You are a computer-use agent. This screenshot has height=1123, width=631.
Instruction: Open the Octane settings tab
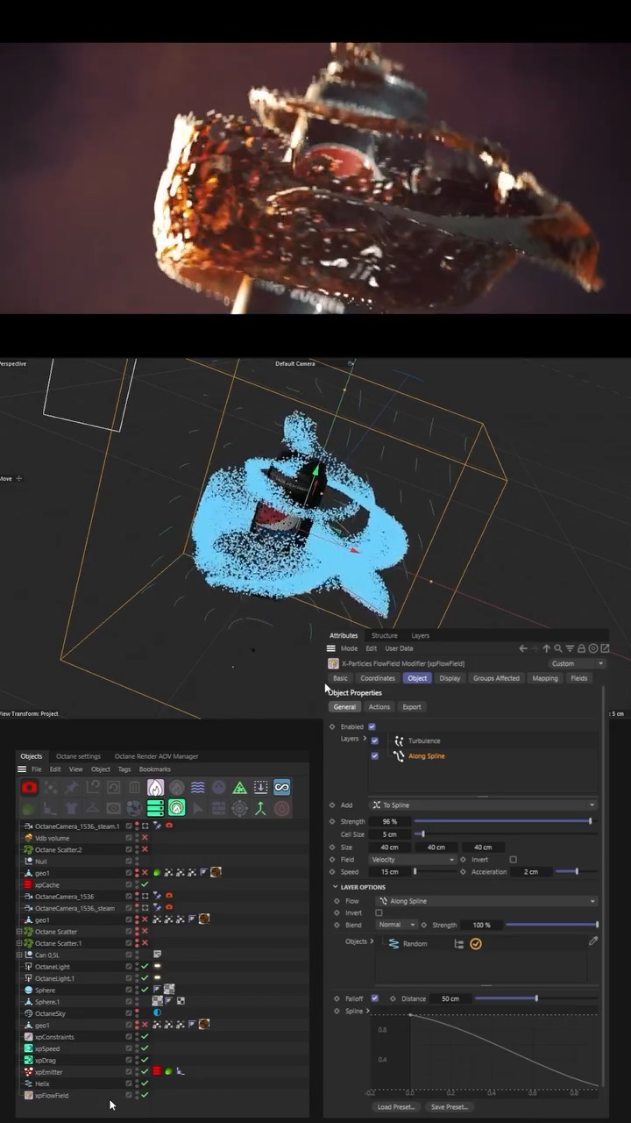(78, 756)
